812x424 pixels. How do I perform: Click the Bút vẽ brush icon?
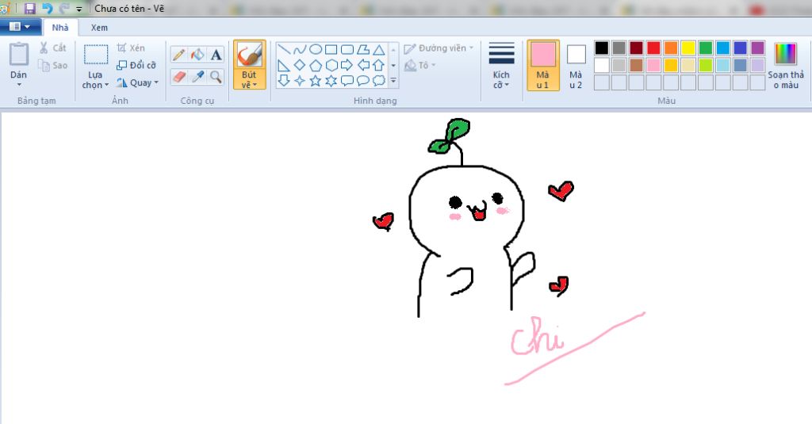pyautogui.click(x=249, y=55)
